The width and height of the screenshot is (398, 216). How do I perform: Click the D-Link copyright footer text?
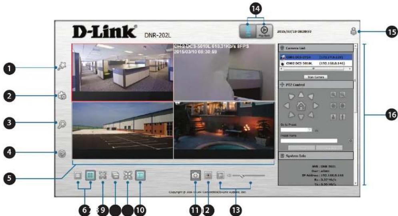207,192
